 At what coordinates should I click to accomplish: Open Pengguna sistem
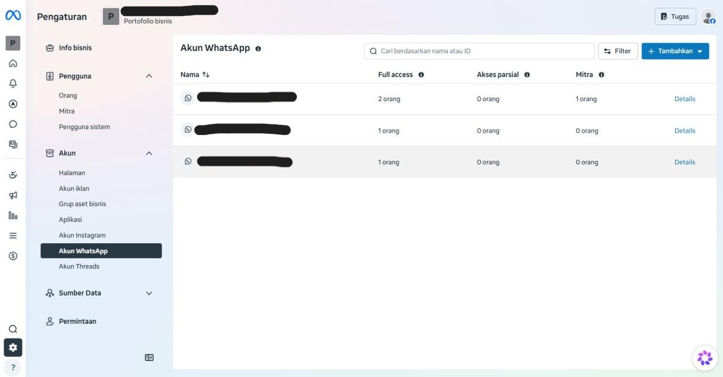click(x=84, y=127)
